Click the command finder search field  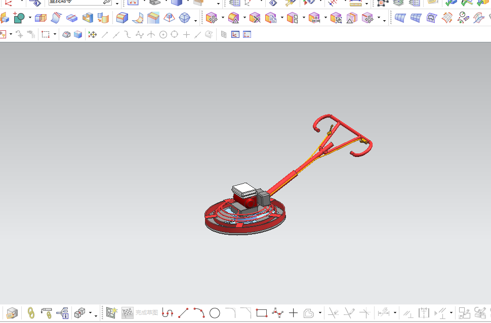point(80,2)
